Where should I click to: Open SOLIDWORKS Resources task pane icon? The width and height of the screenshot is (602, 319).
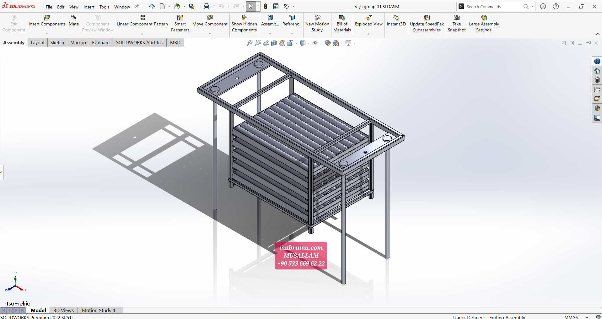pos(597,71)
